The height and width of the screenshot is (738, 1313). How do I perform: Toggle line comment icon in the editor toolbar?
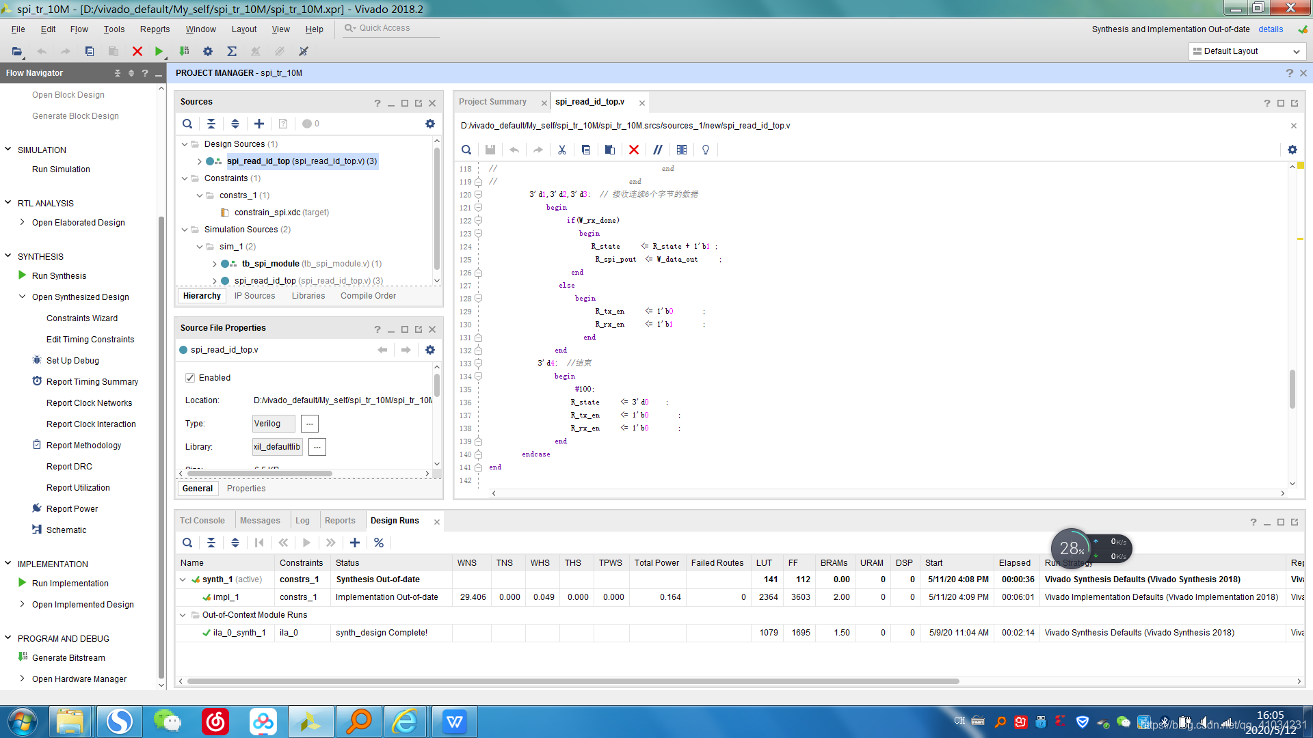[x=658, y=150]
